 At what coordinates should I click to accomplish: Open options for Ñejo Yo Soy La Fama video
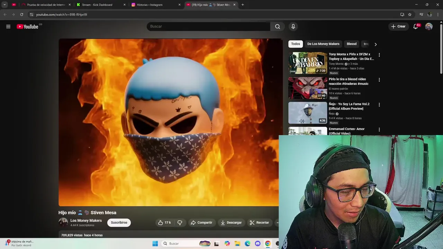click(x=379, y=105)
